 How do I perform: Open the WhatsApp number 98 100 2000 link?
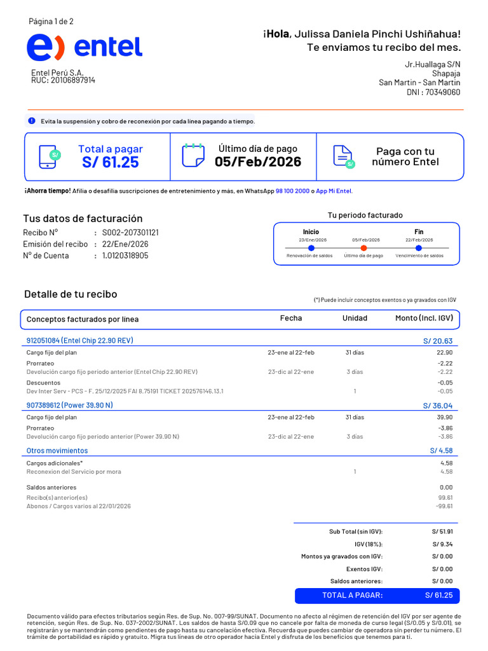pos(292,191)
